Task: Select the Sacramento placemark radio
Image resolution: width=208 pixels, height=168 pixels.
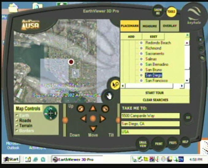Action: (141, 54)
